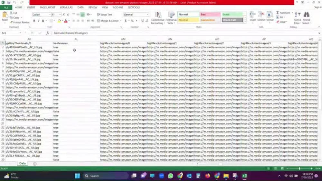Select the Data sheet tab
This screenshot has width=322, height=181.
pyautogui.click(x=23, y=163)
